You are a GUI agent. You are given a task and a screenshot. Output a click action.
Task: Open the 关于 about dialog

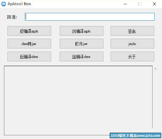pyautogui.click(x=132, y=56)
